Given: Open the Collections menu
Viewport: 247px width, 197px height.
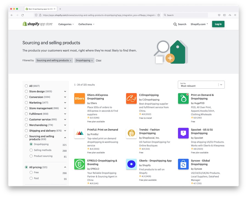Looking at the screenshot, I should (x=86, y=24).
